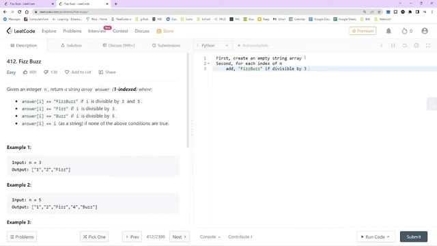Image resolution: width=437 pixels, height=246 pixels.
Task: Reload the page in the browser
Action: click(20, 12)
